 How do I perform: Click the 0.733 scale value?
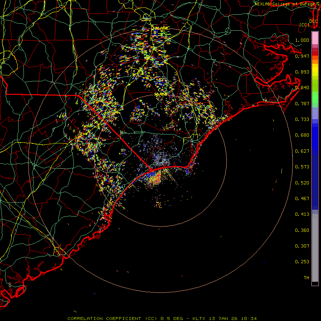(302, 119)
